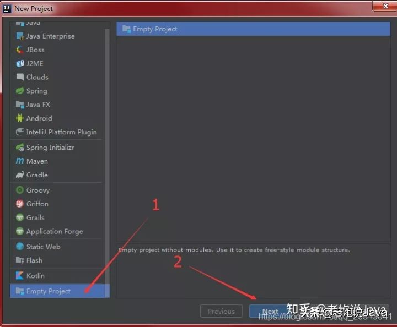Screen dimensions: 397x327
Task: Click the Android robot icon
Action: pyautogui.click(x=20, y=118)
